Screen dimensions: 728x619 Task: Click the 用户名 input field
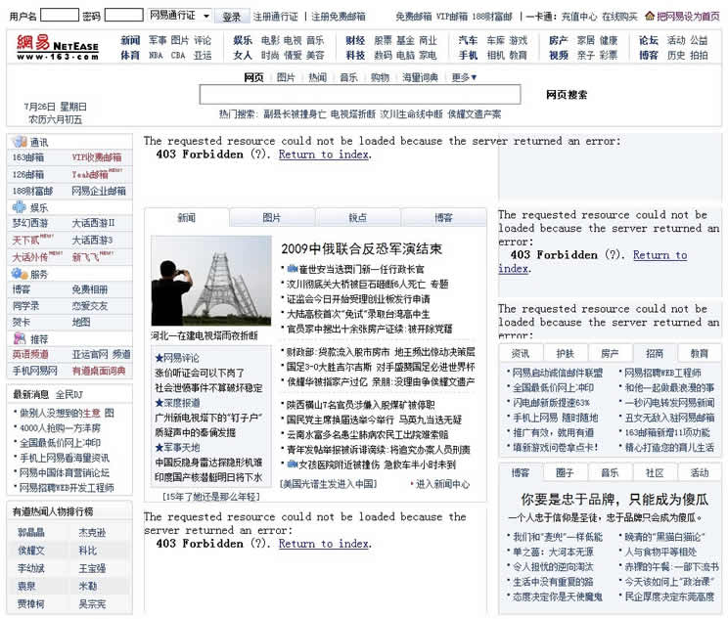click(x=60, y=16)
